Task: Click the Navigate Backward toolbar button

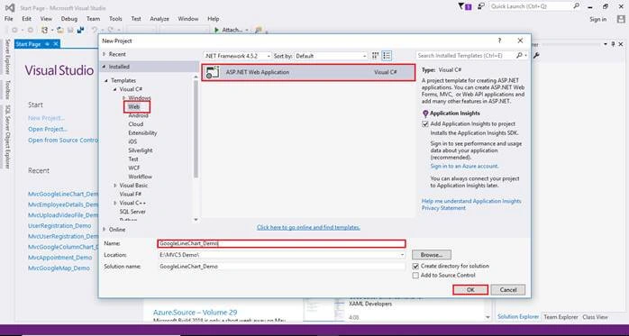Action: coord(14,30)
